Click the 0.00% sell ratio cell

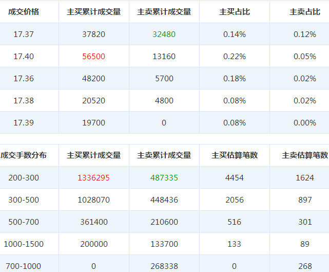pos(305,122)
